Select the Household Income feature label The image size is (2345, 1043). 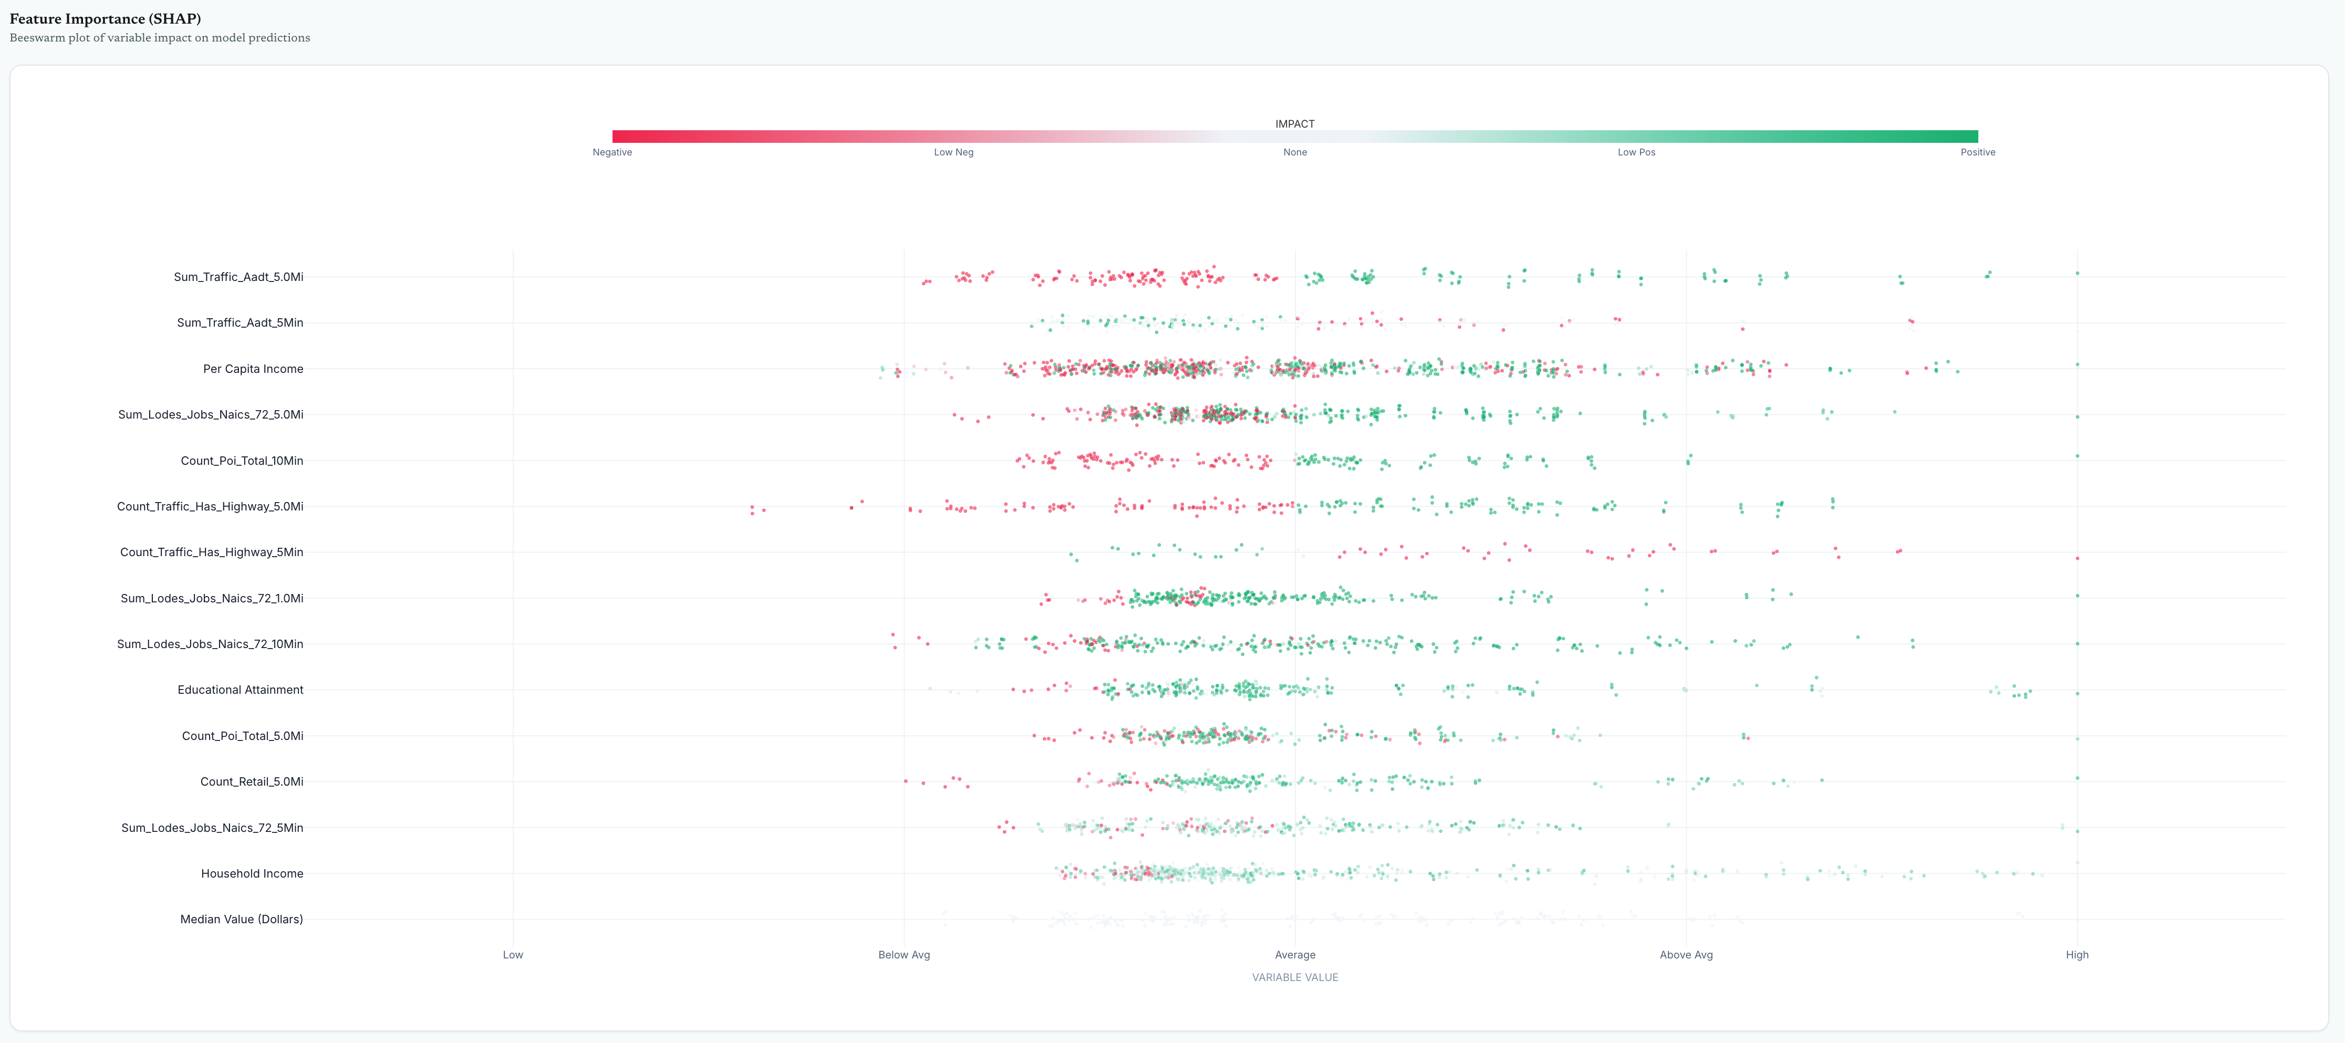(x=253, y=873)
